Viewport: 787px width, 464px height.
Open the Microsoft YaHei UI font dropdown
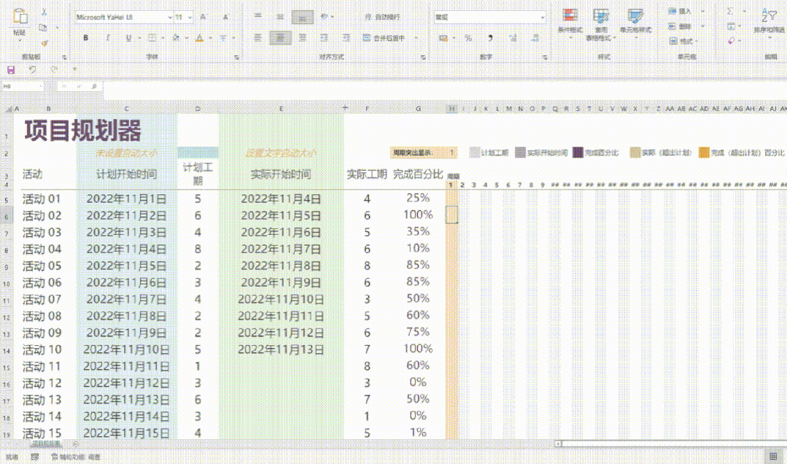(x=170, y=17)
